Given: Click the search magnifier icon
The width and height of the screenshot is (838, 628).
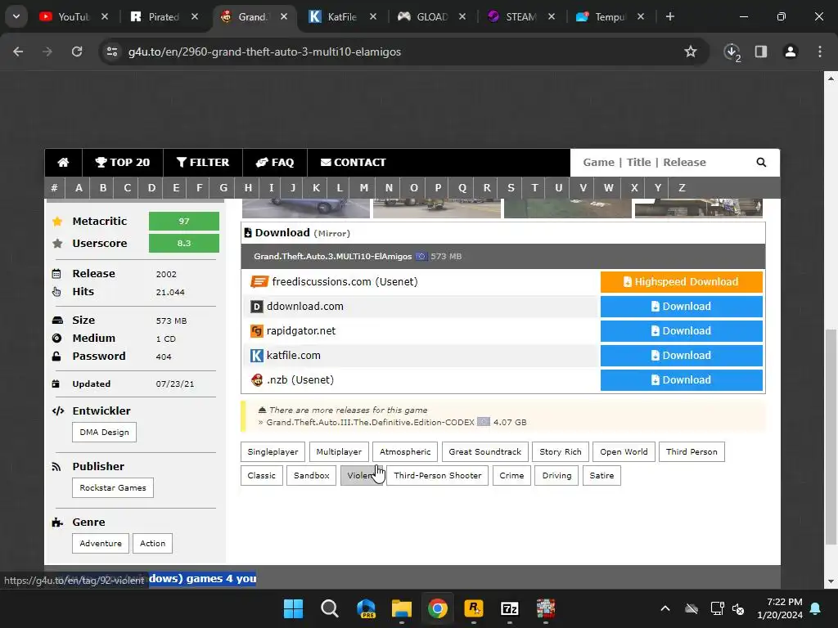Looking at the screenshot, I should click(x=761, y=163).
